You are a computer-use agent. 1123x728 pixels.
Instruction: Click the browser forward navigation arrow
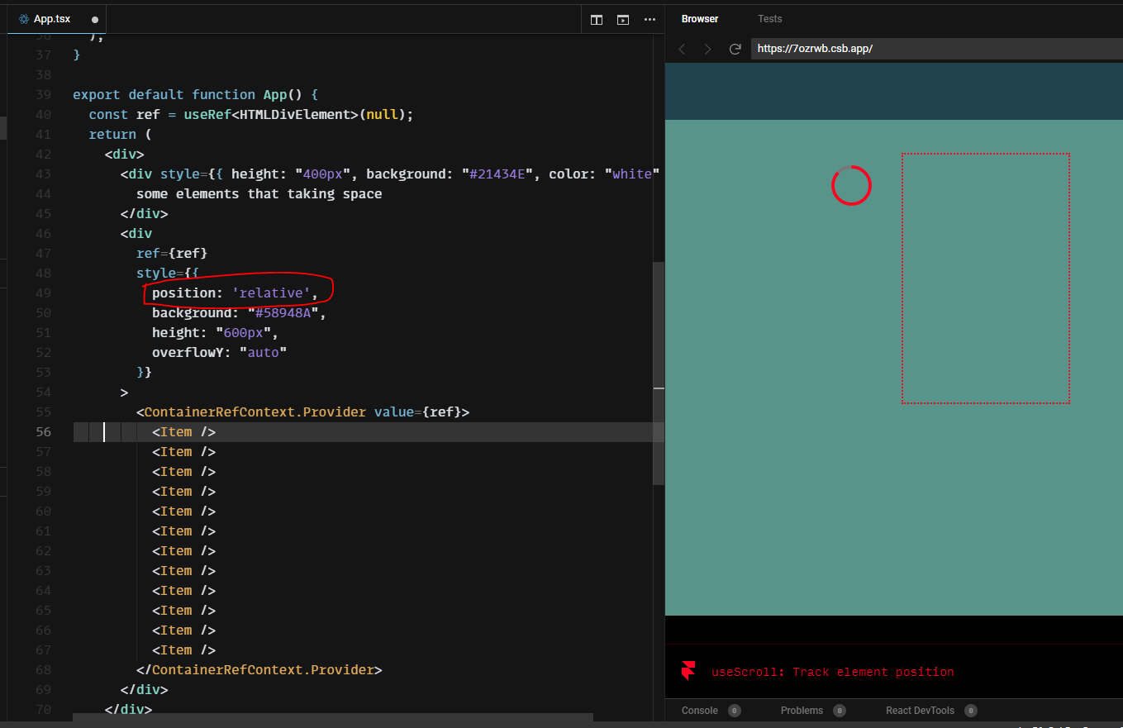tap(708, 49)
